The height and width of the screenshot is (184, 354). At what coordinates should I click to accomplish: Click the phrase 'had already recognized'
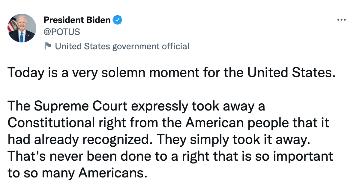(79, 139)
